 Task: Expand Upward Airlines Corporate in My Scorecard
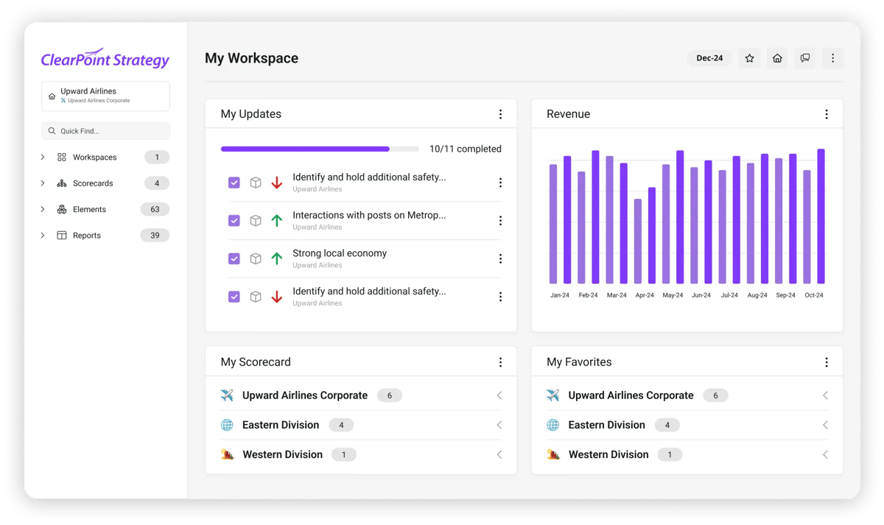click(499, 395)
